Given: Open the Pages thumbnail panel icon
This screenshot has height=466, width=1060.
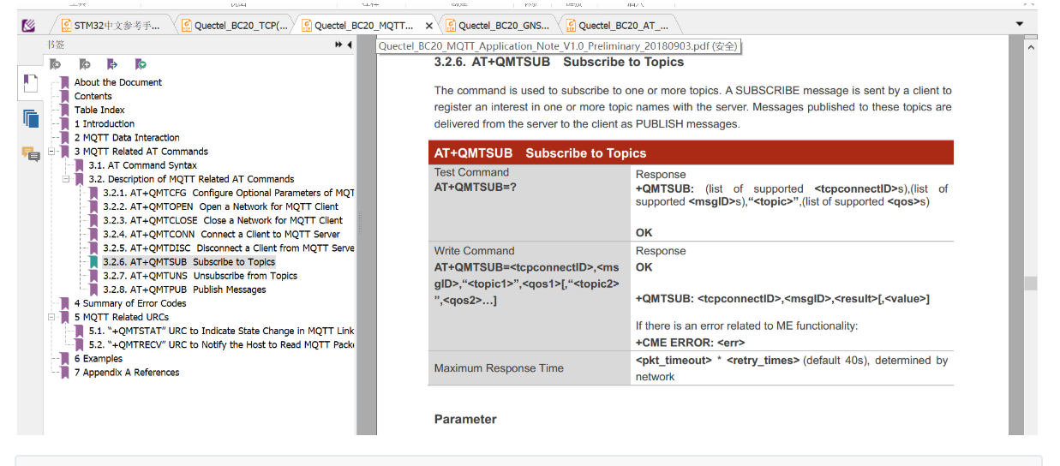Looking at the screenshot, I should click(x=31, y=118).
